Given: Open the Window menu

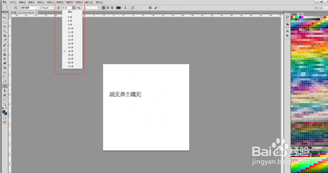Looking at the screenshot, I should (x=89, y=2).
